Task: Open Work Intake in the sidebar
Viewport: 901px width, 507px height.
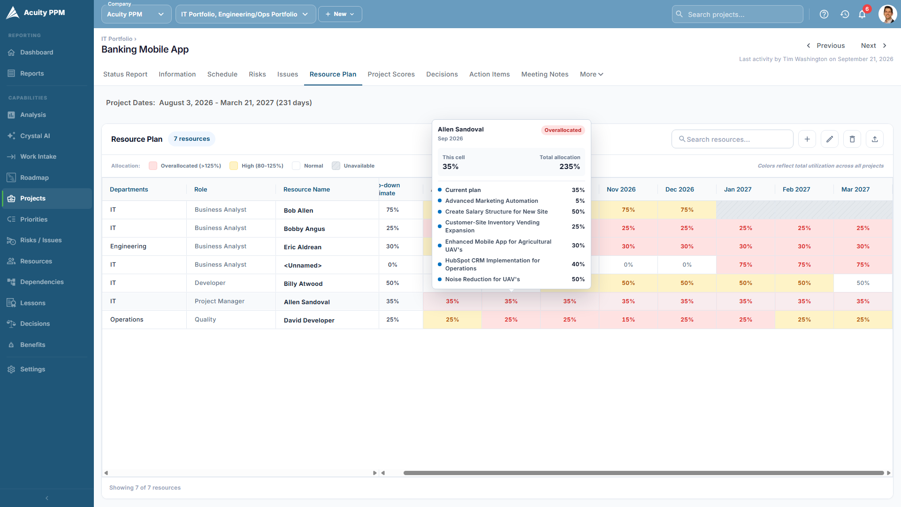Action: pyautogui.click(x=47, y=157)
